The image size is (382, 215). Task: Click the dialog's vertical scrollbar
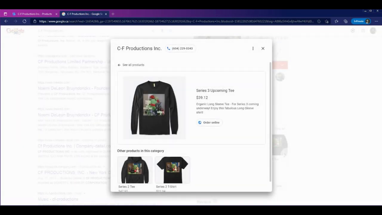click(x=270, y=119)
